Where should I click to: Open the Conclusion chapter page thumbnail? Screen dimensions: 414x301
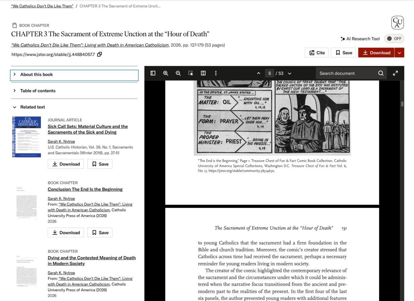(x=26, y=203)
